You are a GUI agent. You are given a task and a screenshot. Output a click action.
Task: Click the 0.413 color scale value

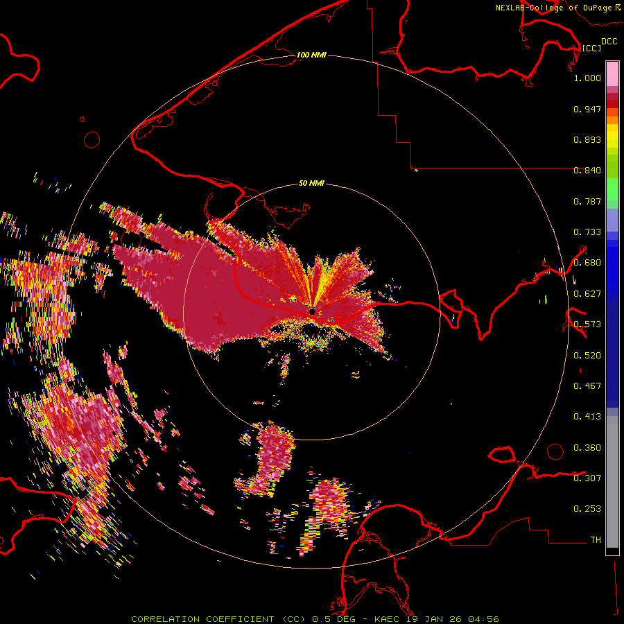[x=587, y=417]
